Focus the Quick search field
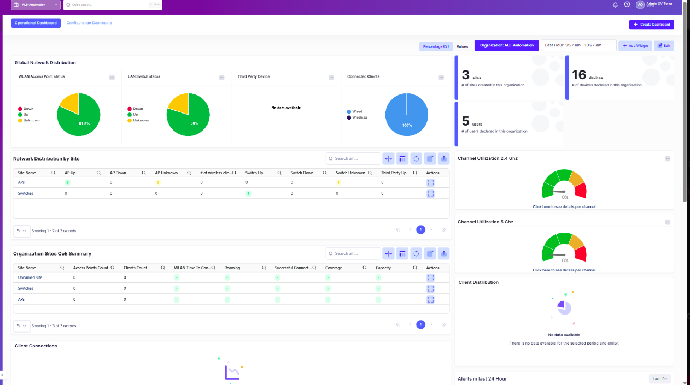The width and height of the screenshot is (690, 385). (x=113, y=4)
